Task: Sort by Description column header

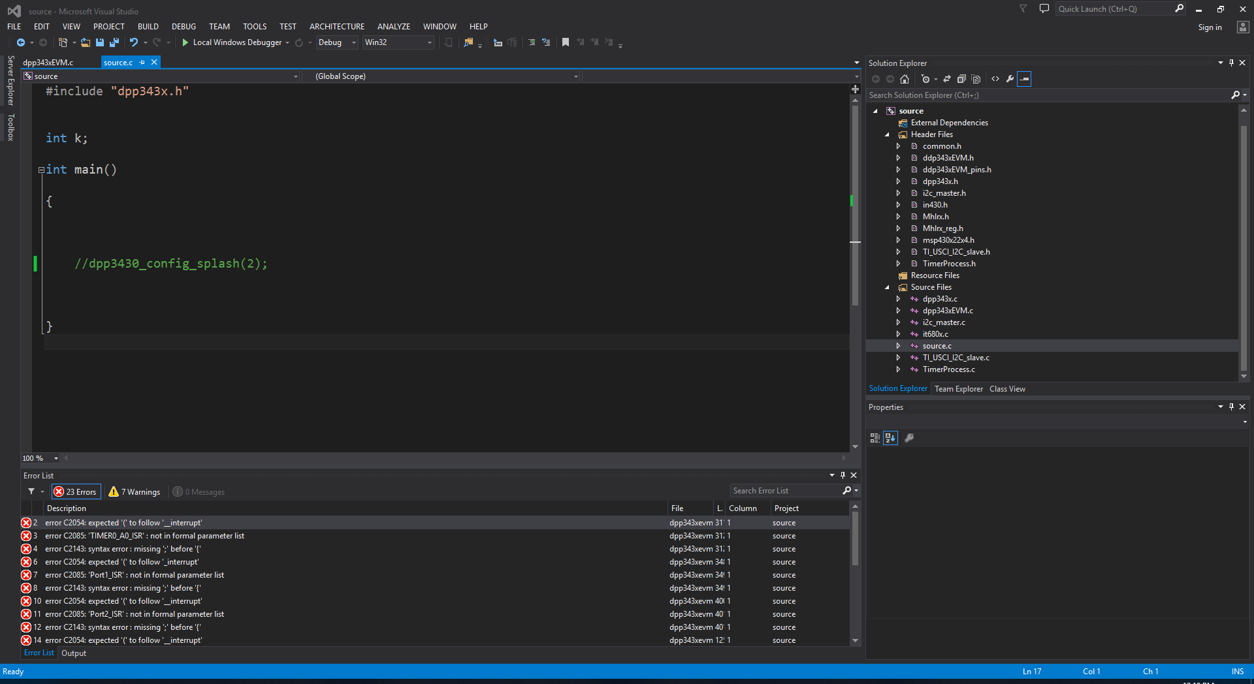Action: 356,508
